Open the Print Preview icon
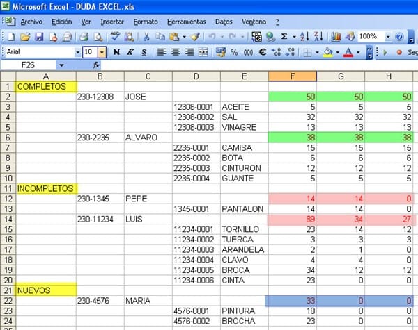 [x=98, y=37]
